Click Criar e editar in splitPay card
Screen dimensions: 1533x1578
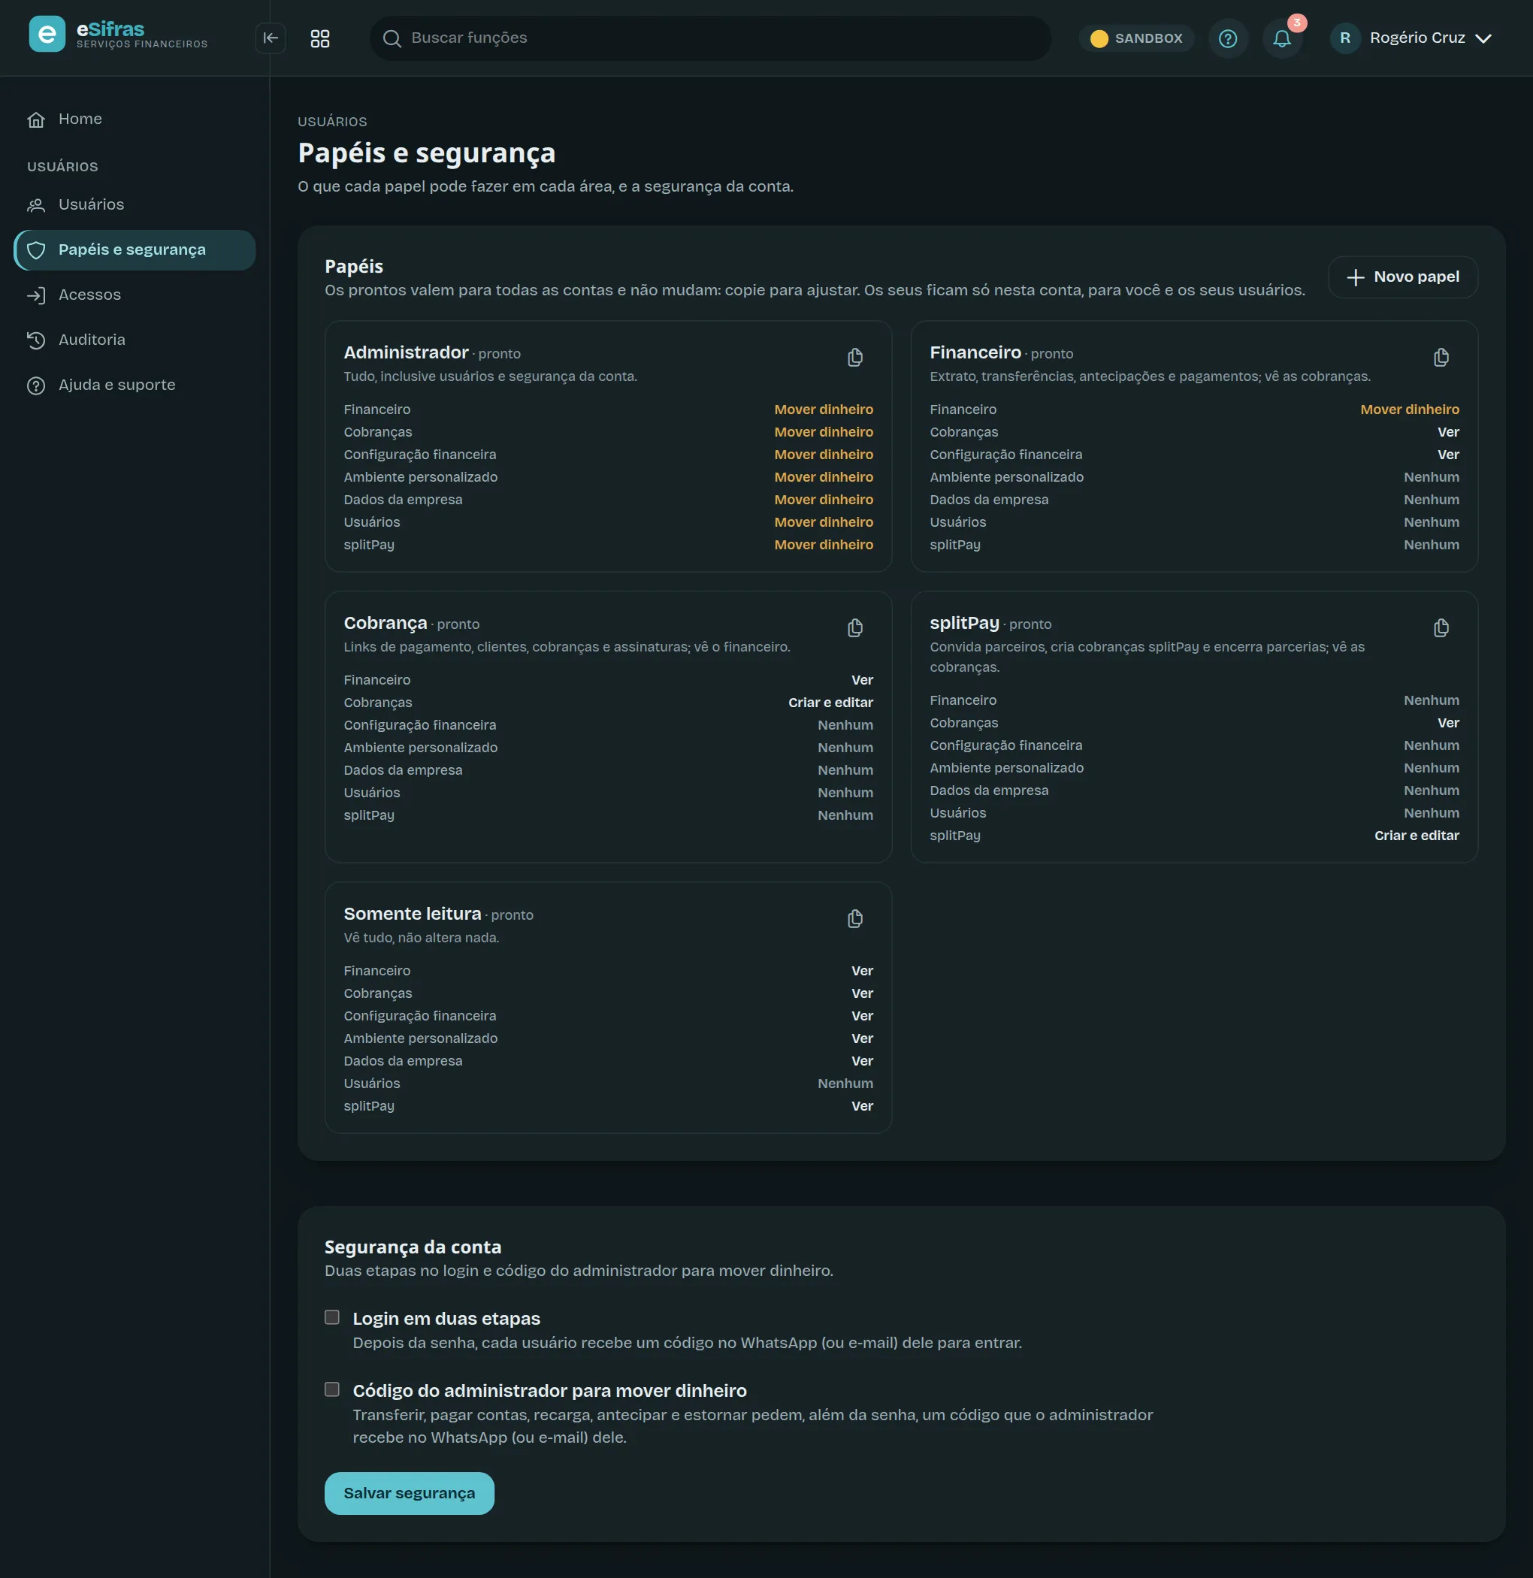pos(1417,836)
